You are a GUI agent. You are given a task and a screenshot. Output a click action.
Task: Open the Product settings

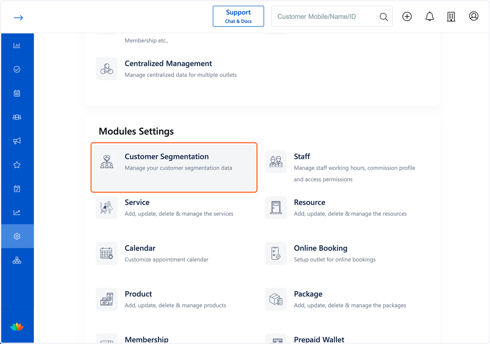pyautogui.click(x=138, y=294)
